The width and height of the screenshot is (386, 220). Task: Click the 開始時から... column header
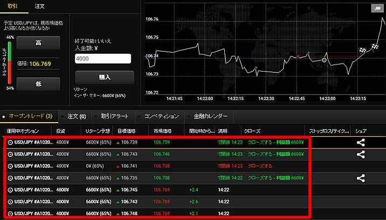202,131
